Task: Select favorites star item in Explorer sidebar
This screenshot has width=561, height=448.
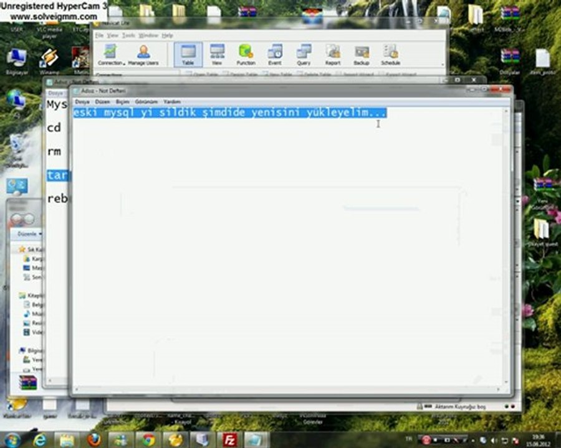Action: coord(31,249)
